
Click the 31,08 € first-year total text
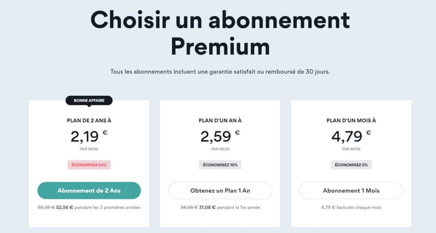point(207,207)
